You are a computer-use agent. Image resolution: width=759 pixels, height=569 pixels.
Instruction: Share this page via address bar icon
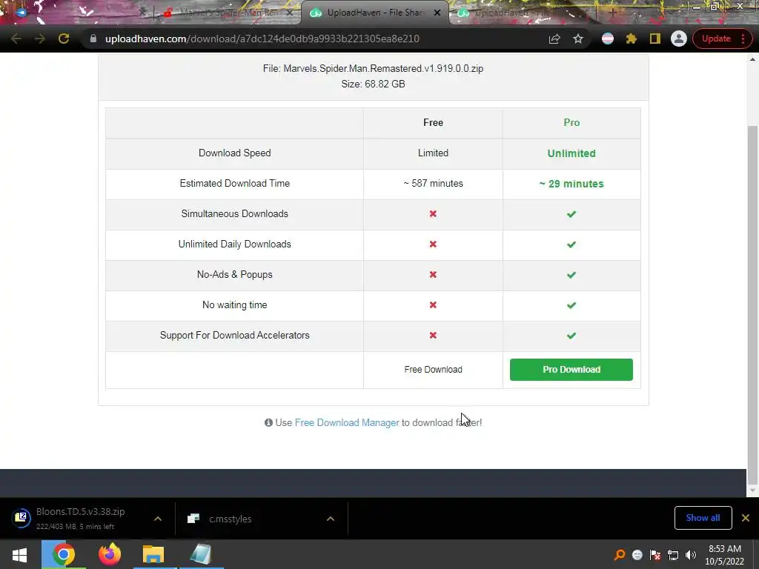click(554, 39)
